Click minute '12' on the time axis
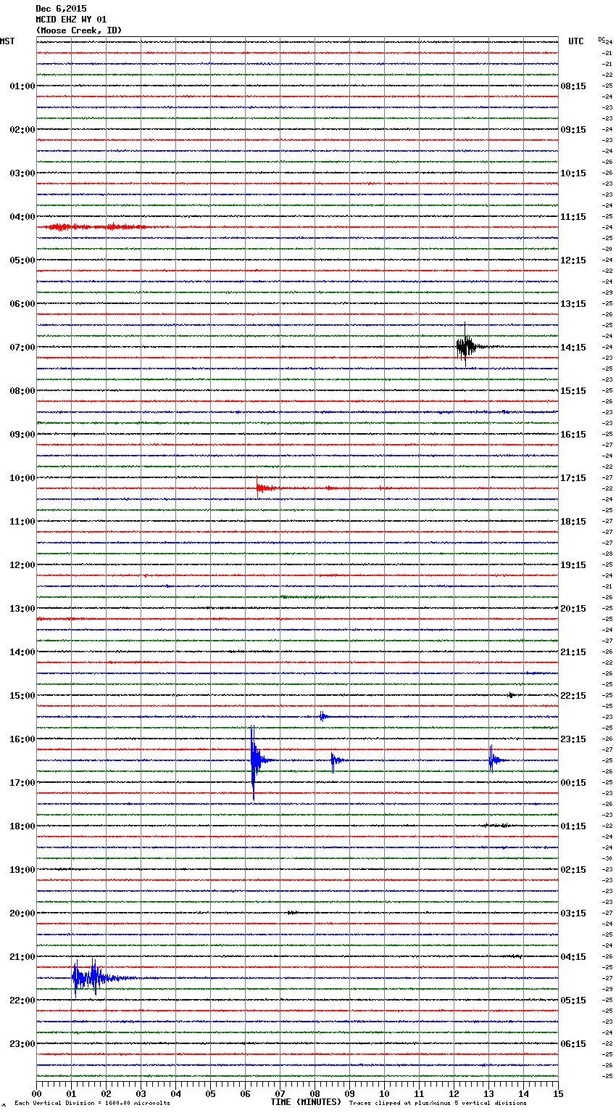616x1113 pixels. coord(454,1093)
